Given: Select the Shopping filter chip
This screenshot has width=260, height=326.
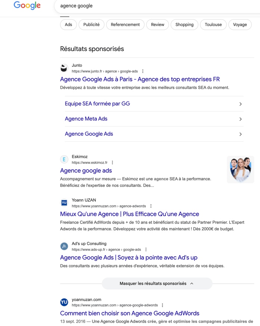Looking at the screenshot, I should pyautogui.click(x=184, y=25).
